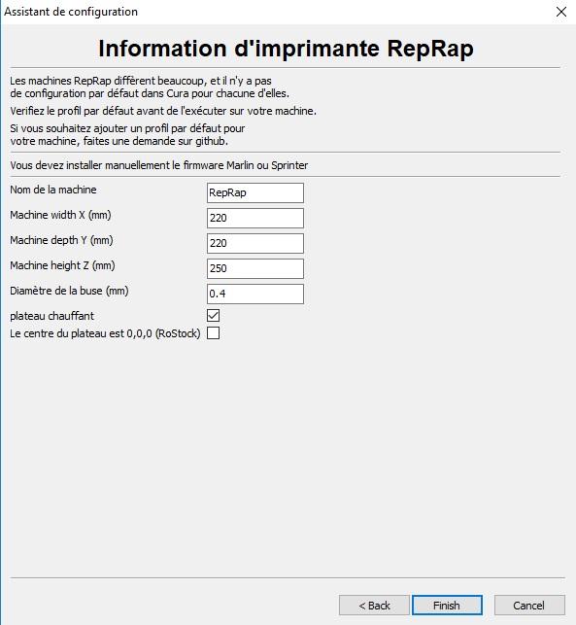This screenshot has height=625, width=576.
Task: Click the 'Diamètre de la buse (mm)' label
Action: (69, 291)
